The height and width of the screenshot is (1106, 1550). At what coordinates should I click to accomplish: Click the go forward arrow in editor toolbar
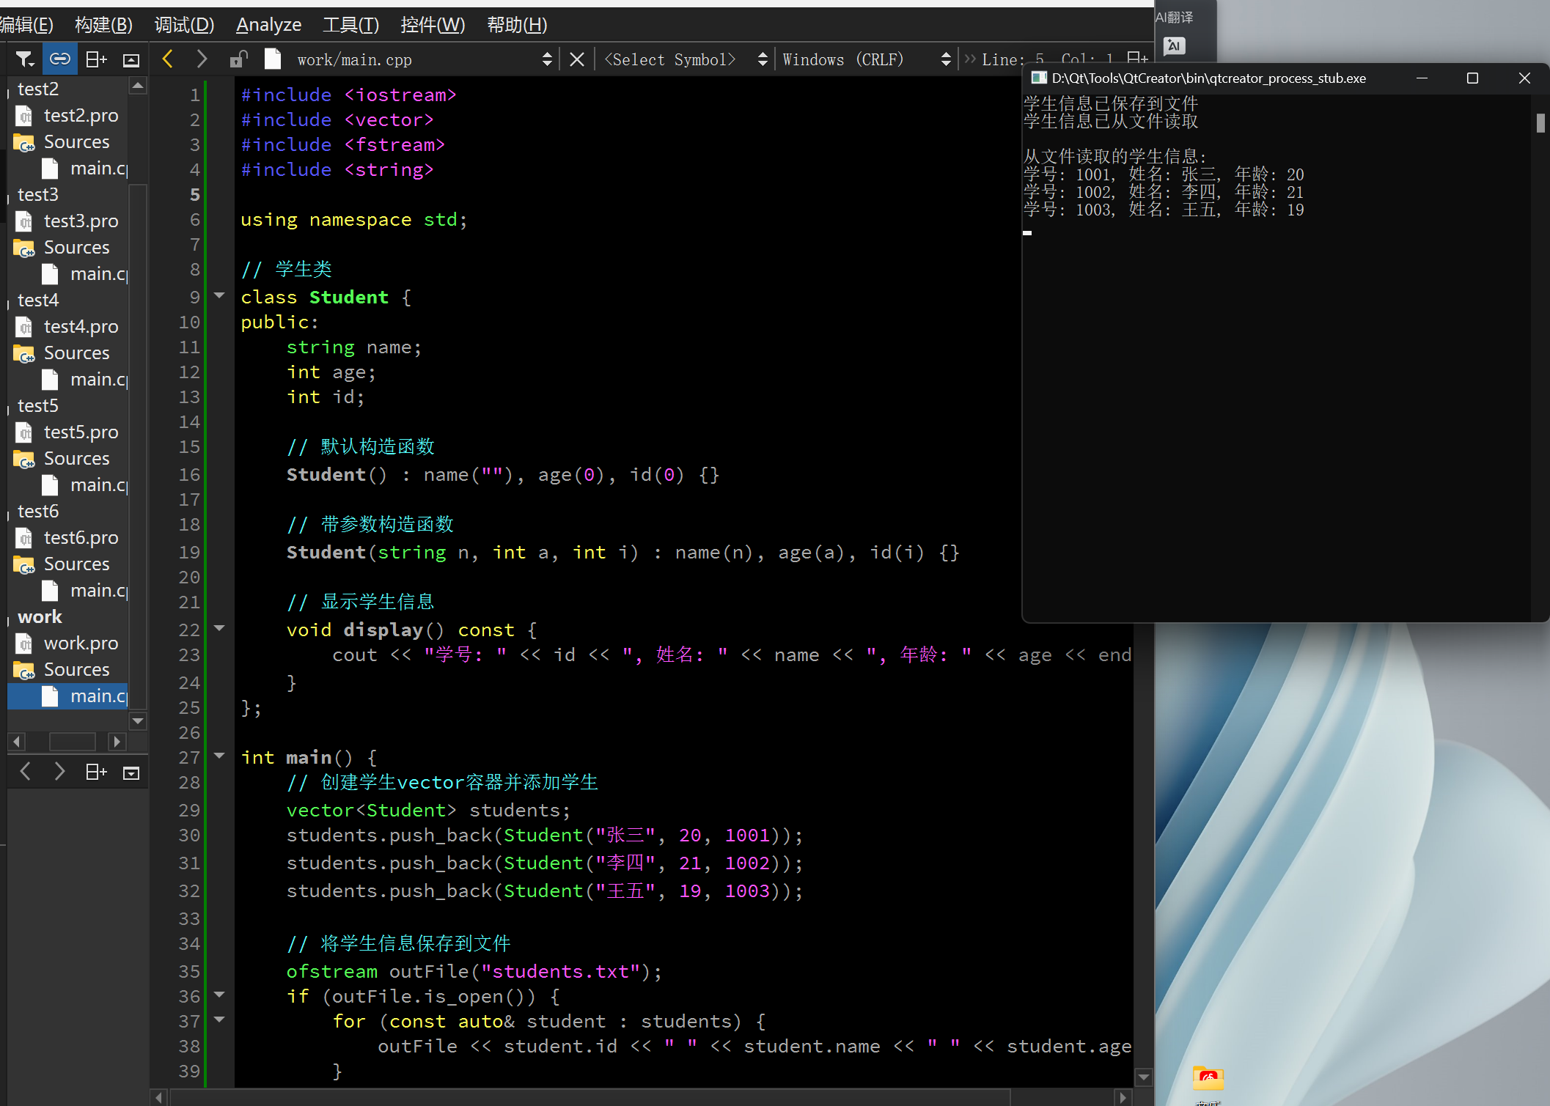(202, 59)
